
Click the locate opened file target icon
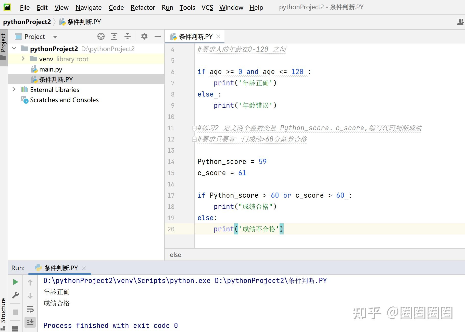pos(101,37)
